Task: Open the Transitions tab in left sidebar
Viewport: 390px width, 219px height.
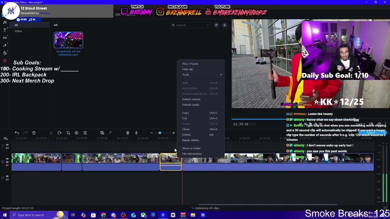Action: click(x=5, y=37)
